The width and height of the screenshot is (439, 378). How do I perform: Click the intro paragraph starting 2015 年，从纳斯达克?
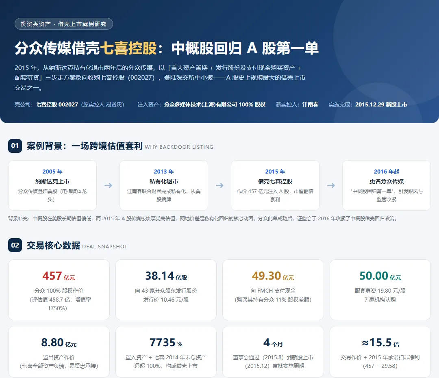point(160,78)
